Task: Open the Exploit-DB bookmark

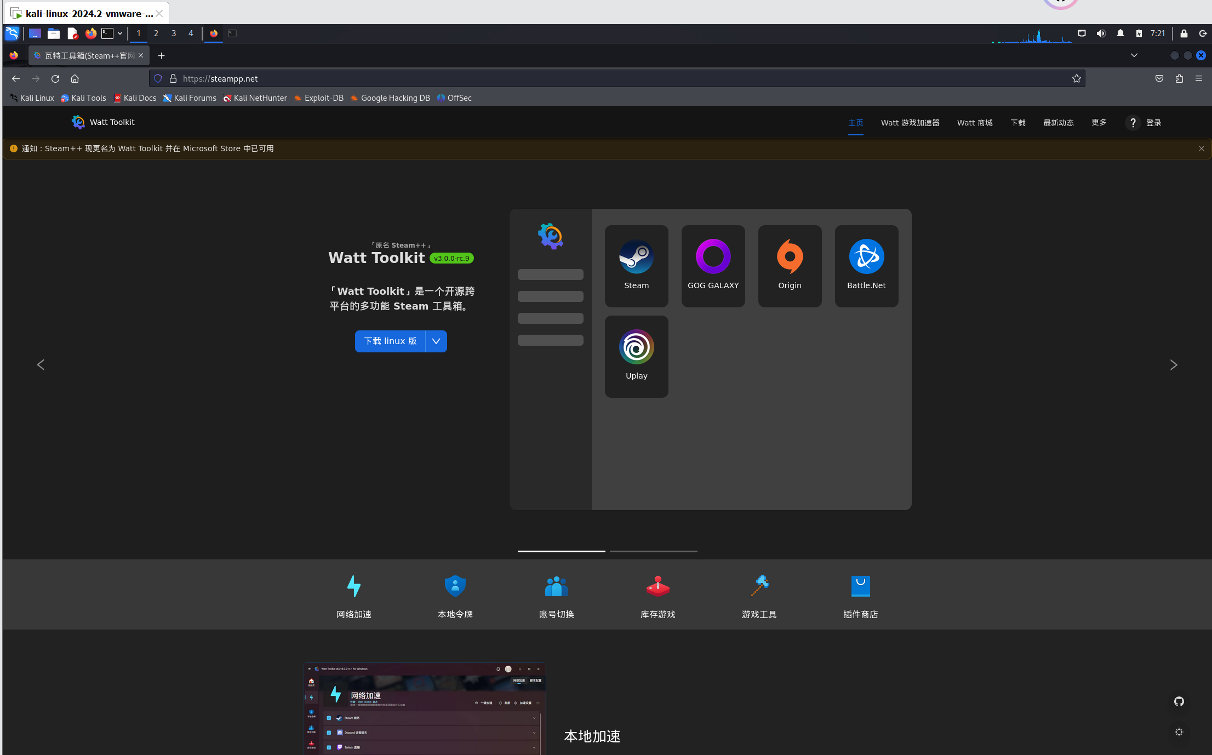Action: pyautogui.click(x=319, y=98)
